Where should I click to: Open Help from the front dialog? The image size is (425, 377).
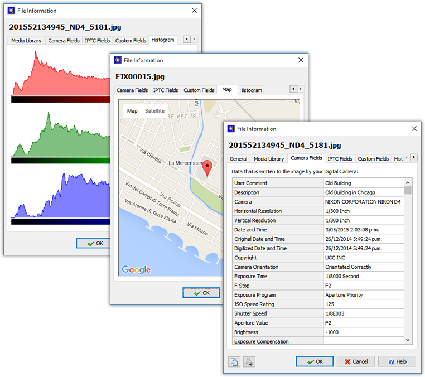(397, 361)
